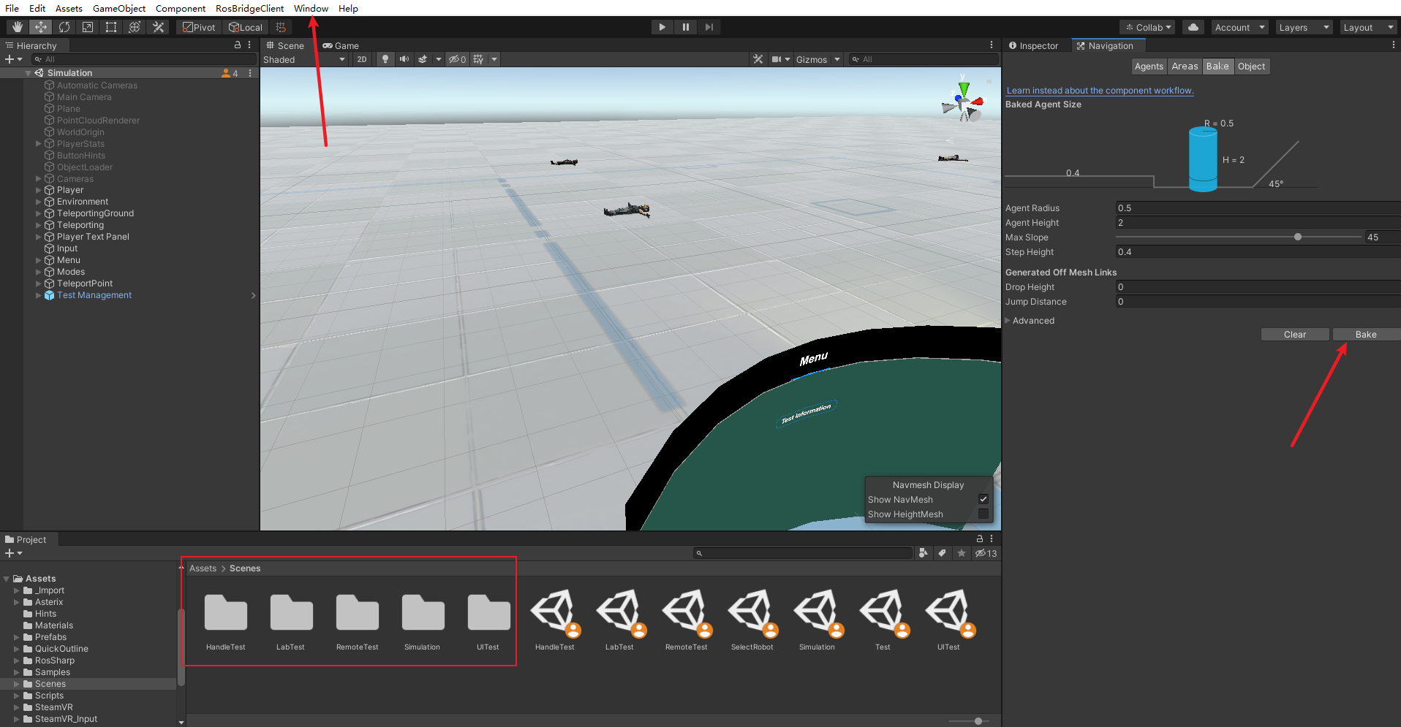Bake the NavMesh
Image resolution: width=1401 pixels, height=727 pixels.
click(x=1366, y=335)
